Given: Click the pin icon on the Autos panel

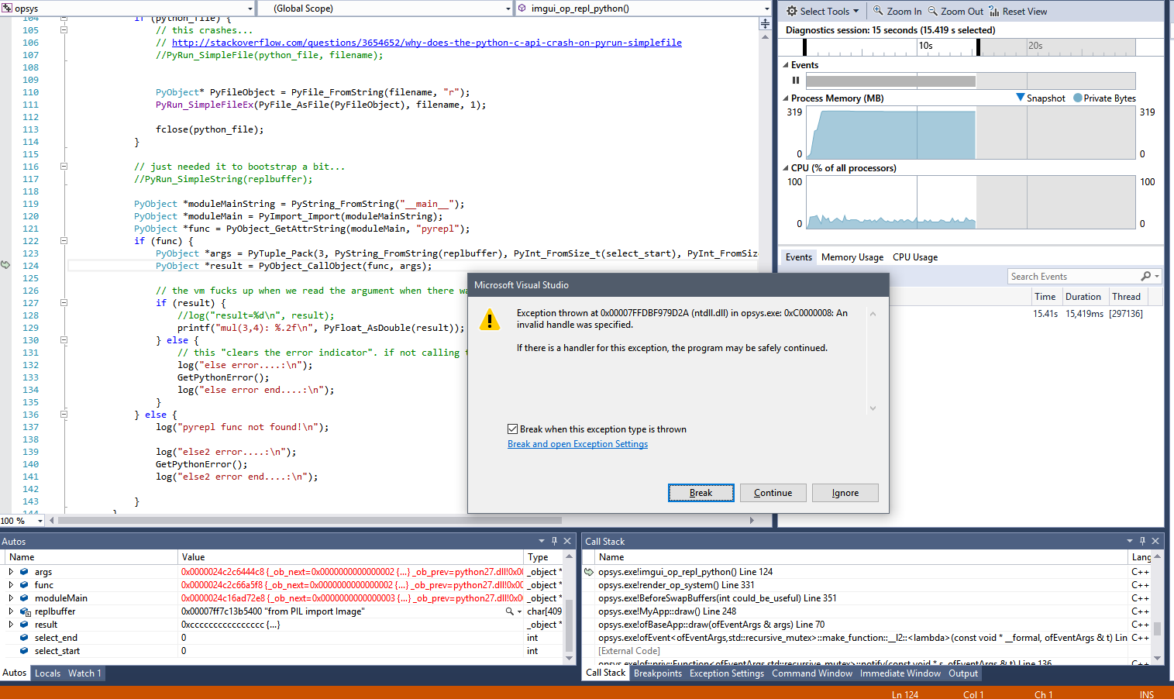Looking at the screenshot, I should pyautogui.click(x=553, y=541).
